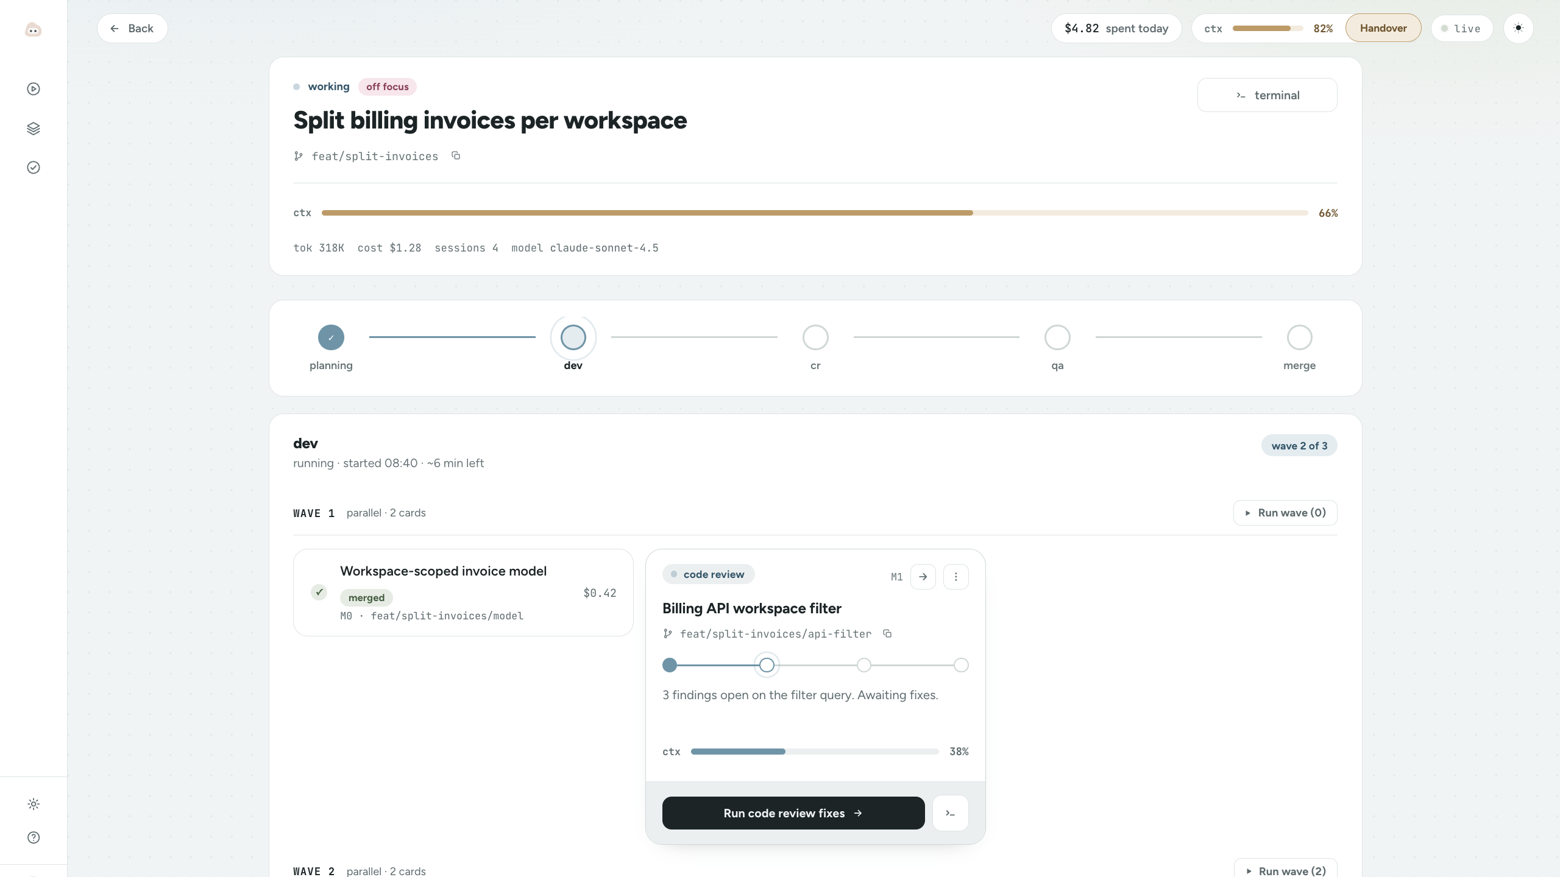The image size is (1560, 877).
Task: Click the first filled step on Billing API card
Action: pos(670,665)
